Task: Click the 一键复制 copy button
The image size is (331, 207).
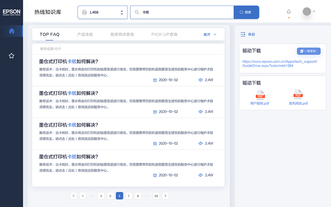Action: pos(309,51)
